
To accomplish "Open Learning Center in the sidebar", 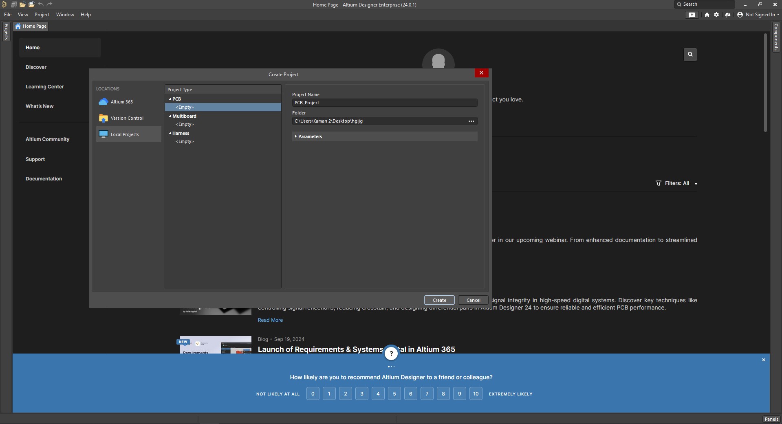I will (45, 87).
